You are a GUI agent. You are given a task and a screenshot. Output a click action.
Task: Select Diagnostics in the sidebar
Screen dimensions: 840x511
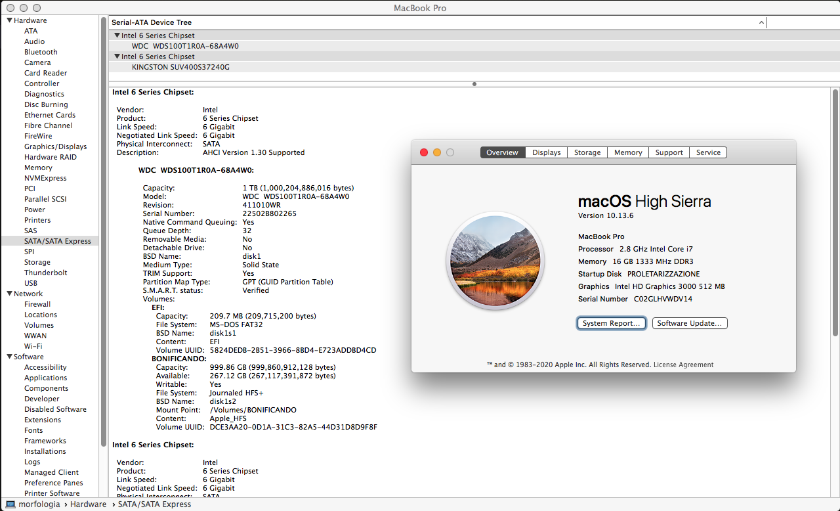pos(44,94)
